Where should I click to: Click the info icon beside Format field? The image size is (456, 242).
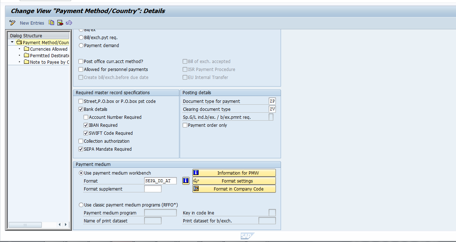pos(186,181)
